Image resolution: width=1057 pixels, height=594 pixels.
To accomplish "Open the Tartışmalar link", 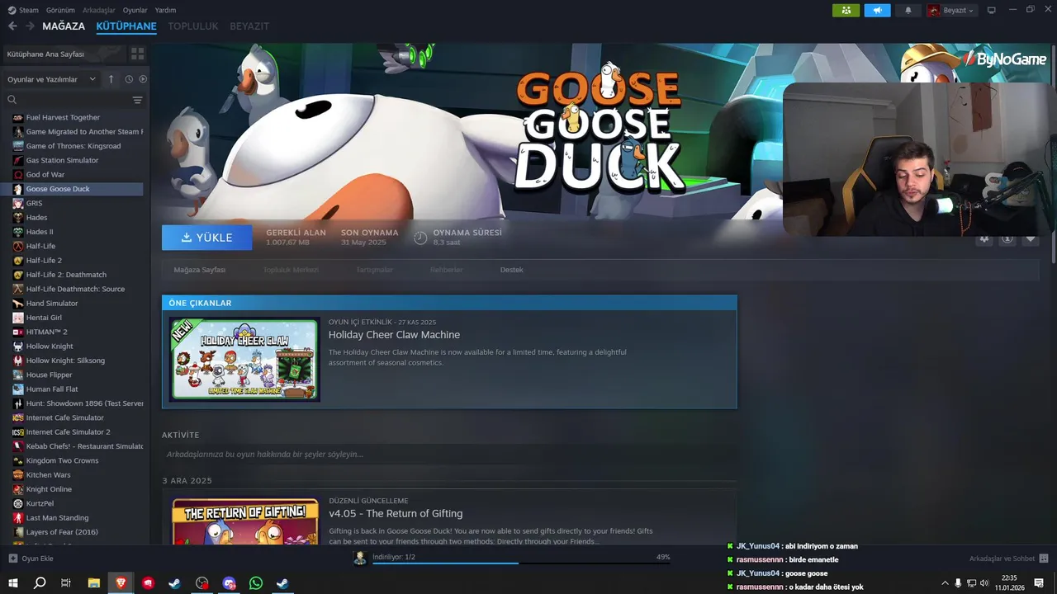I will [374, 270].
